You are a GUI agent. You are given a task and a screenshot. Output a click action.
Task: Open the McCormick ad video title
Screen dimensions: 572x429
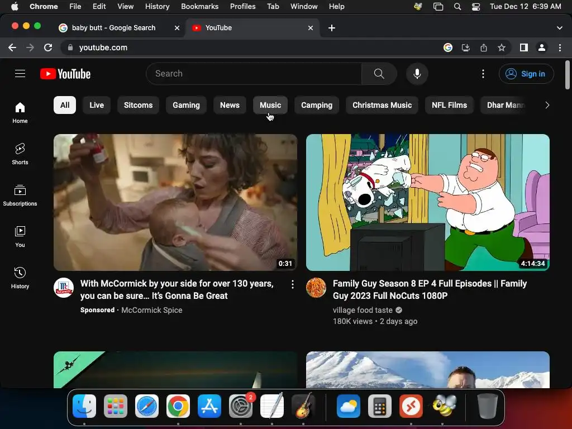[x=177, y=290]
